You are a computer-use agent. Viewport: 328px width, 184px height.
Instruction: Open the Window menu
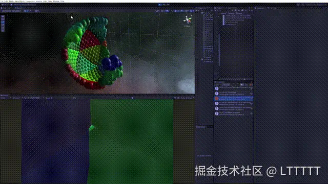pos(56,1)
